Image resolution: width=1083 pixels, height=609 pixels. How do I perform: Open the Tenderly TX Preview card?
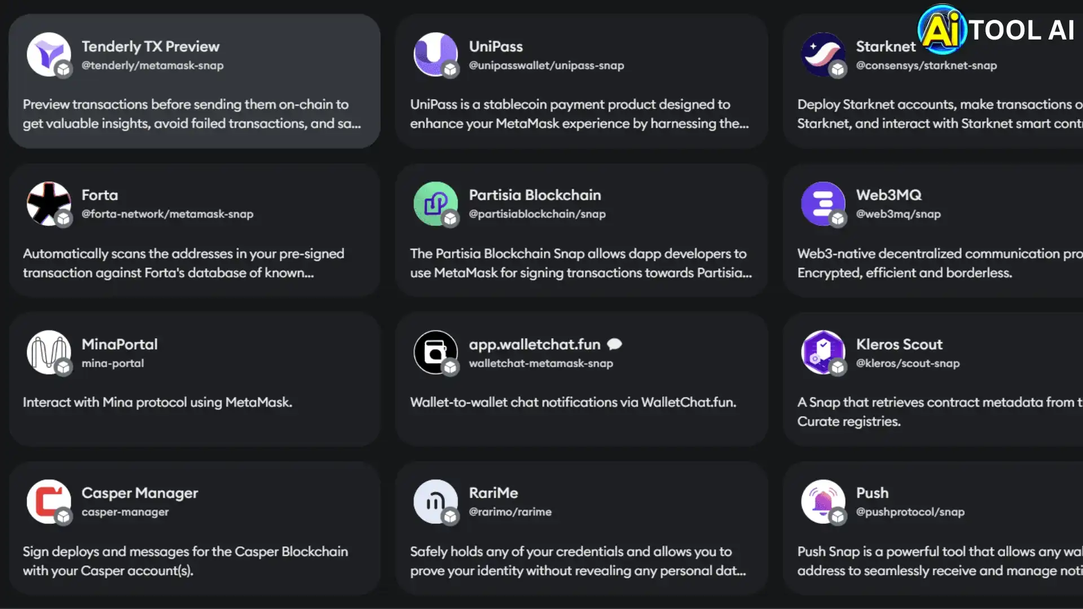click(194, 81)
